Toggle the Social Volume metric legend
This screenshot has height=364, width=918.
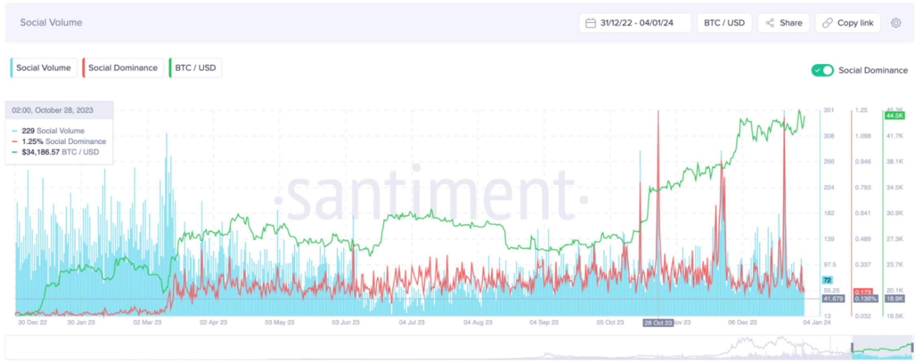point(44,68)
